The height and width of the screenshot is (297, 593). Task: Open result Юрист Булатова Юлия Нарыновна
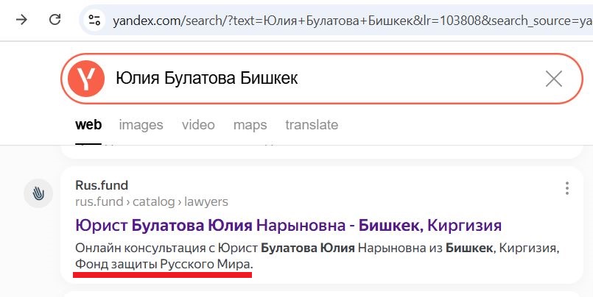289,226
